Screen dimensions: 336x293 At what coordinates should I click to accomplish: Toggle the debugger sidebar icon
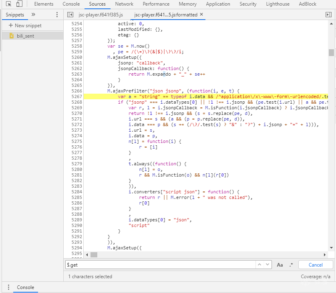click(328, 14)
